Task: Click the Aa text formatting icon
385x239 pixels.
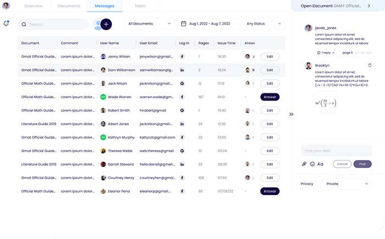Action: pyautogui.click(x=321, y=164)
